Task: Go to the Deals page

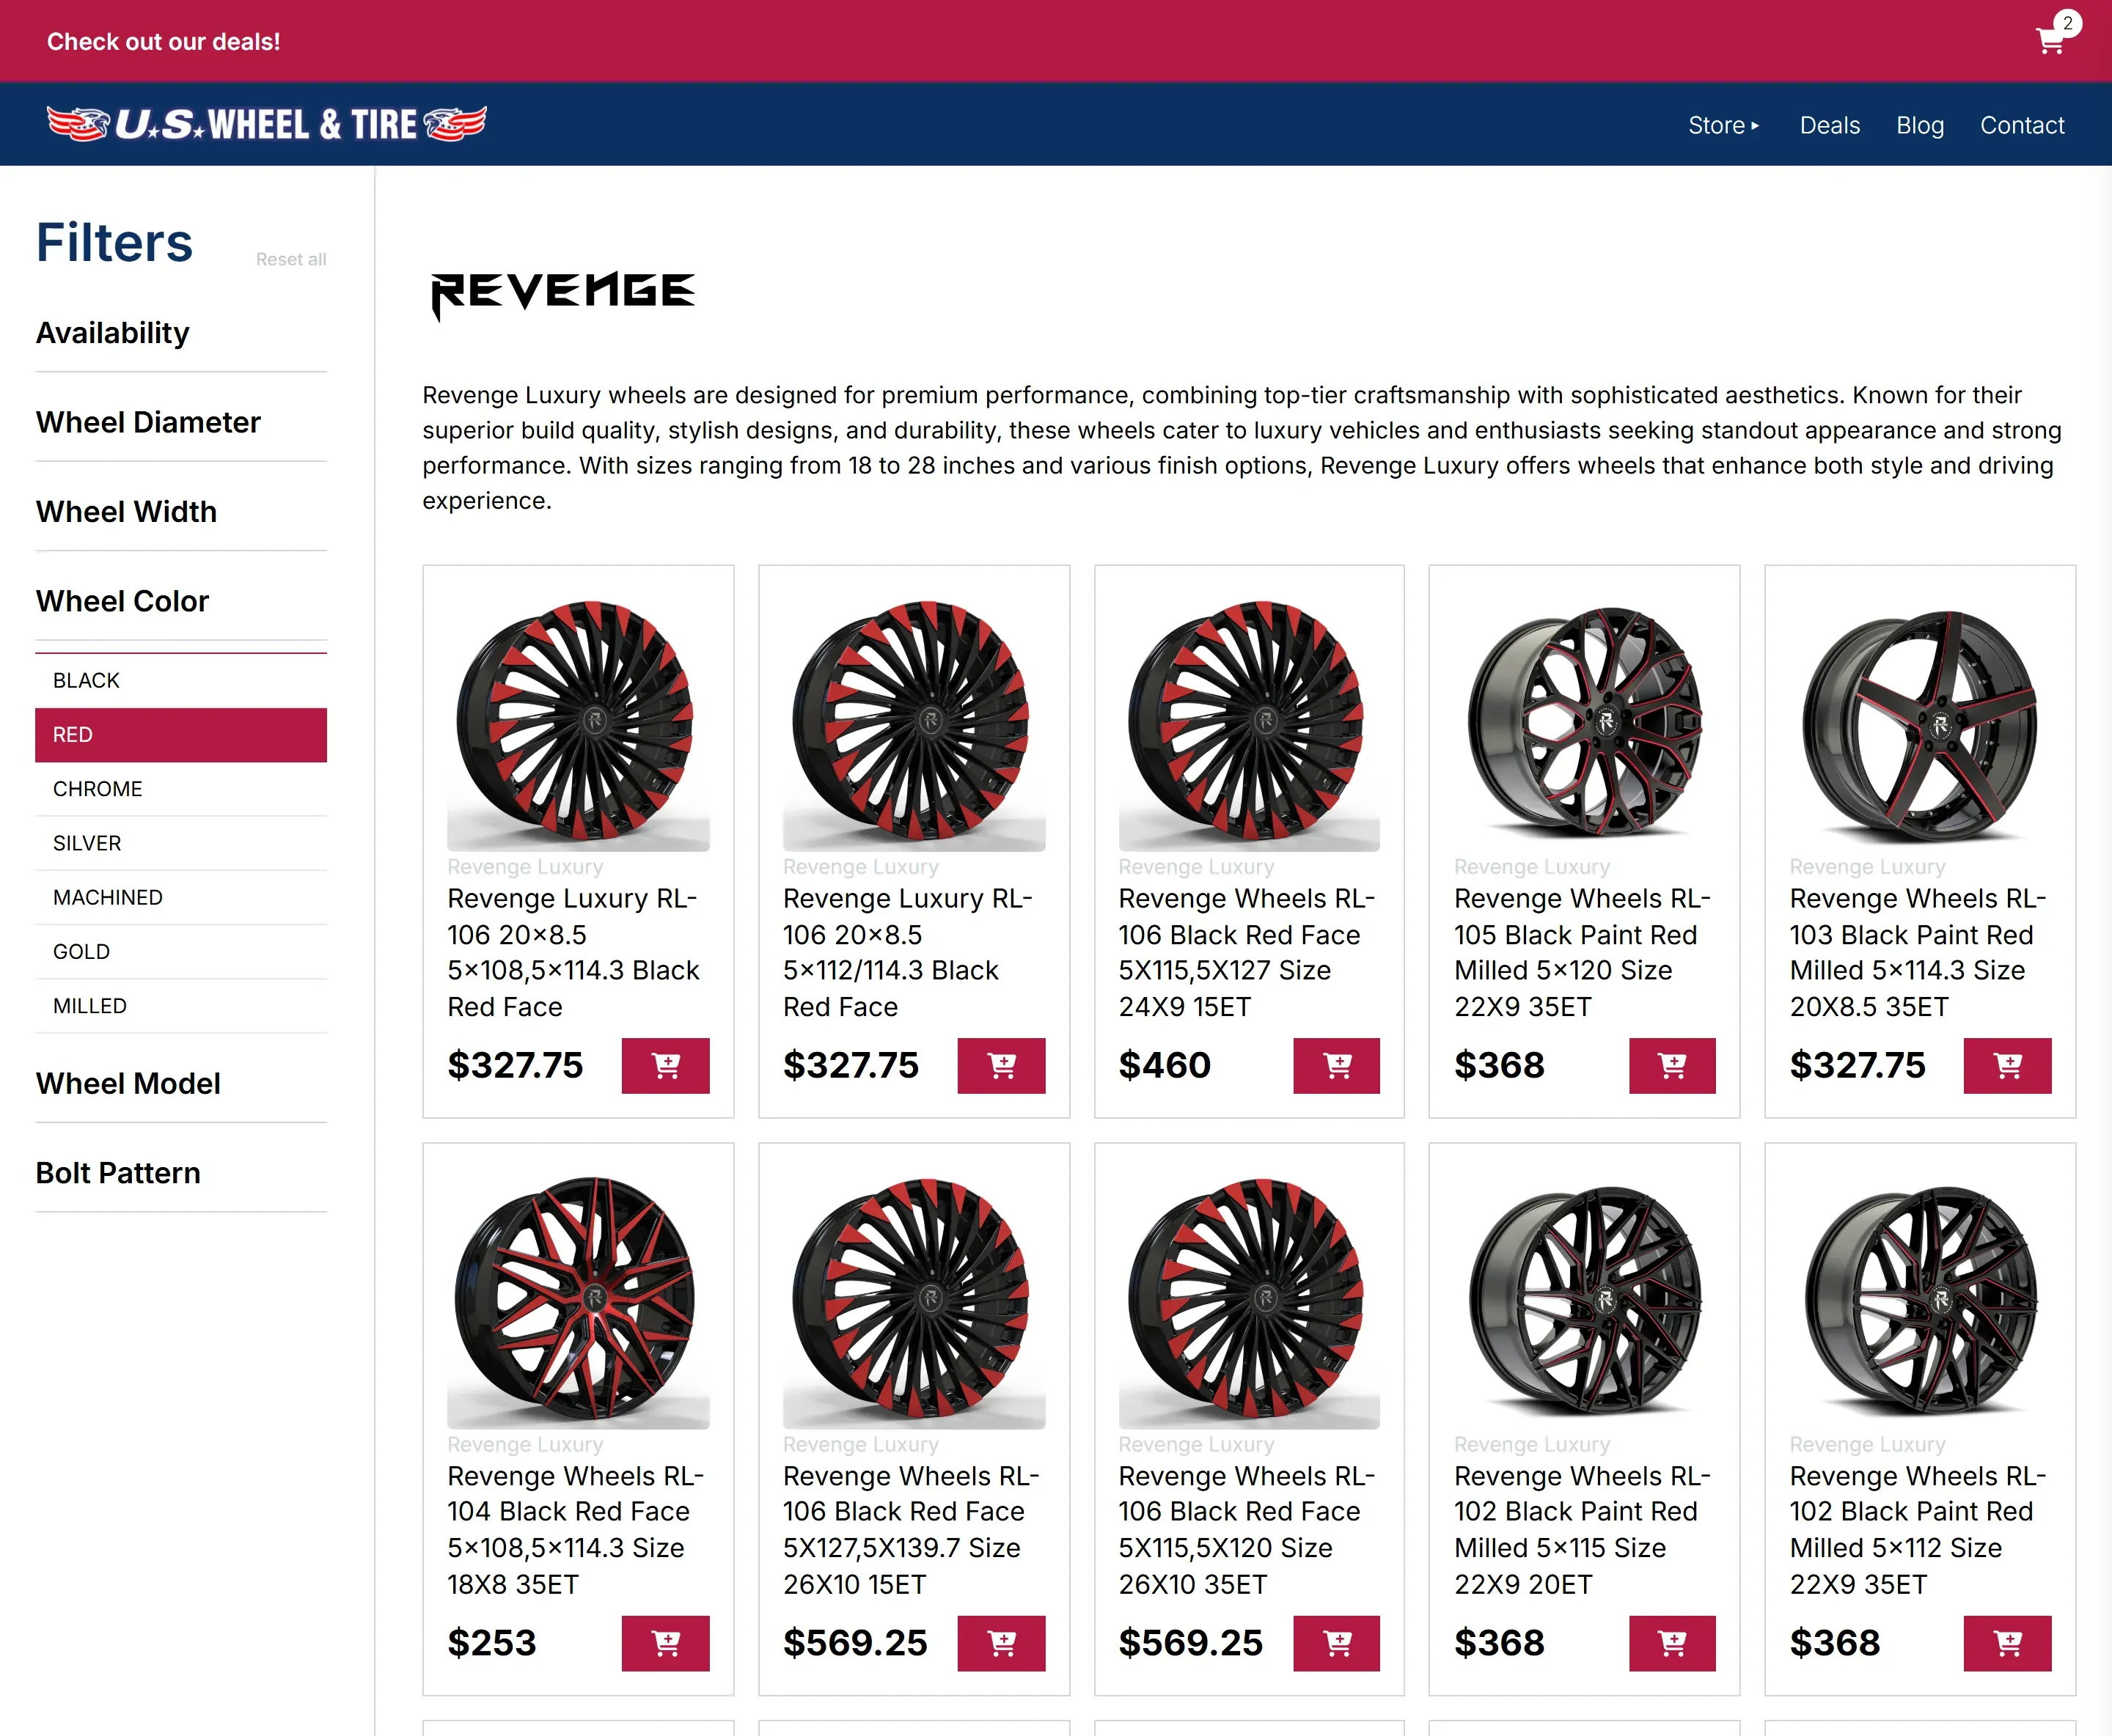Action: [1829, 124]
